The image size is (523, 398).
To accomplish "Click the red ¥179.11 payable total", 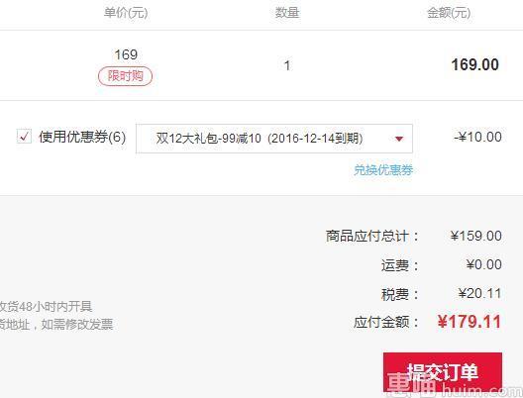I will tap(470, 322).
